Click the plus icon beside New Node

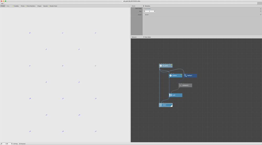tap(144, 37)
